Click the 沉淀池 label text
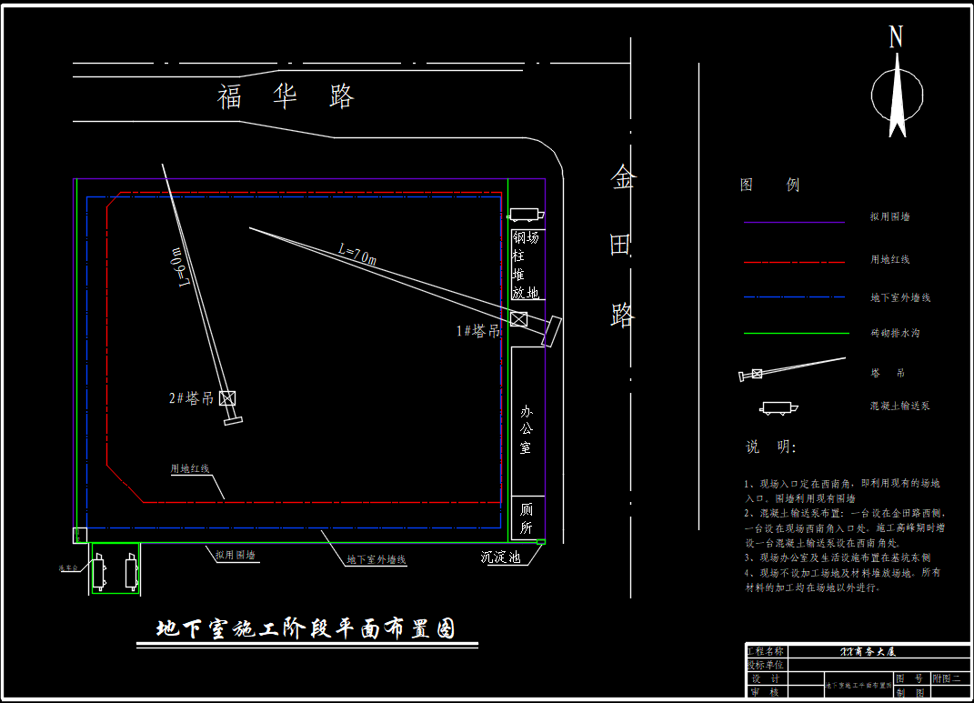 coord(501,557)
